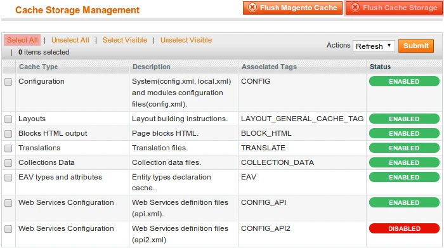
Task: Click 'Entity types declaration cache.' description
Action: [x=171, y=183]
